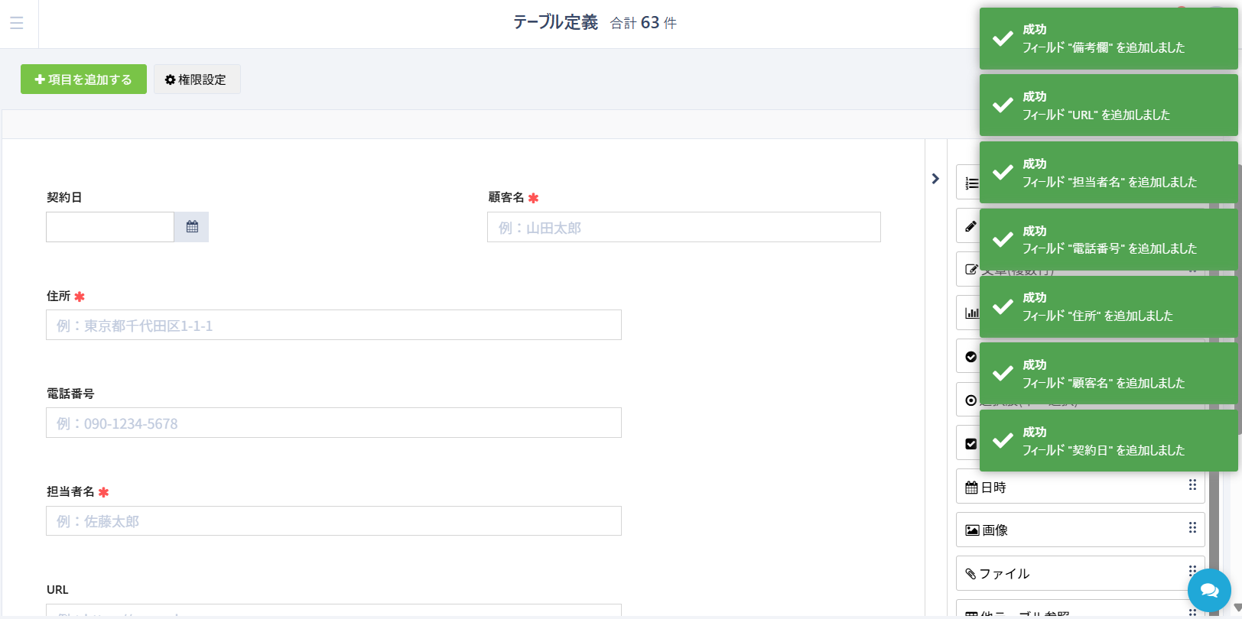Image resolution: width=1242 pixels, height=619 pixels.
Task: Dismiss the 備考欄 added success notification
Action: 1108,39
